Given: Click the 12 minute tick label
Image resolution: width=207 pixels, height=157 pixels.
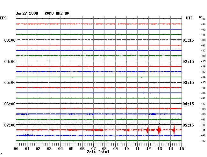Looking at the screenshot, I should point(148,148).
